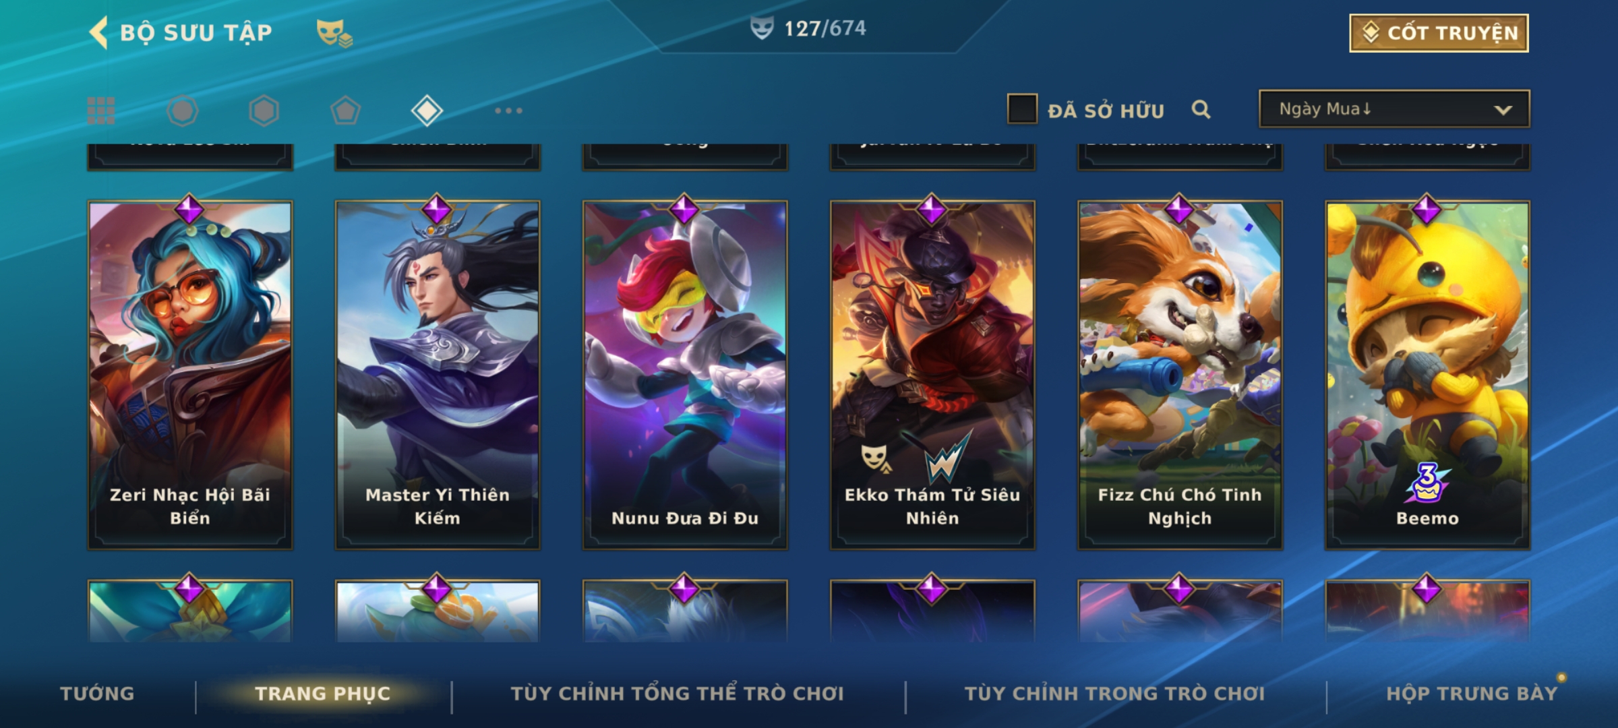Image resolution: width=1618 pixels, height=728 pixels.
Task: Click the dropdown chevron arrow for sorting
Action: [x=1503, y=110]
